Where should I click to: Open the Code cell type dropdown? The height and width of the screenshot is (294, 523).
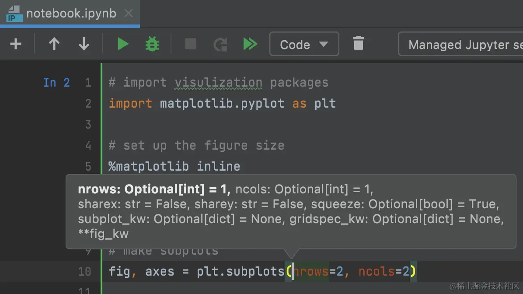pos(304,44)
